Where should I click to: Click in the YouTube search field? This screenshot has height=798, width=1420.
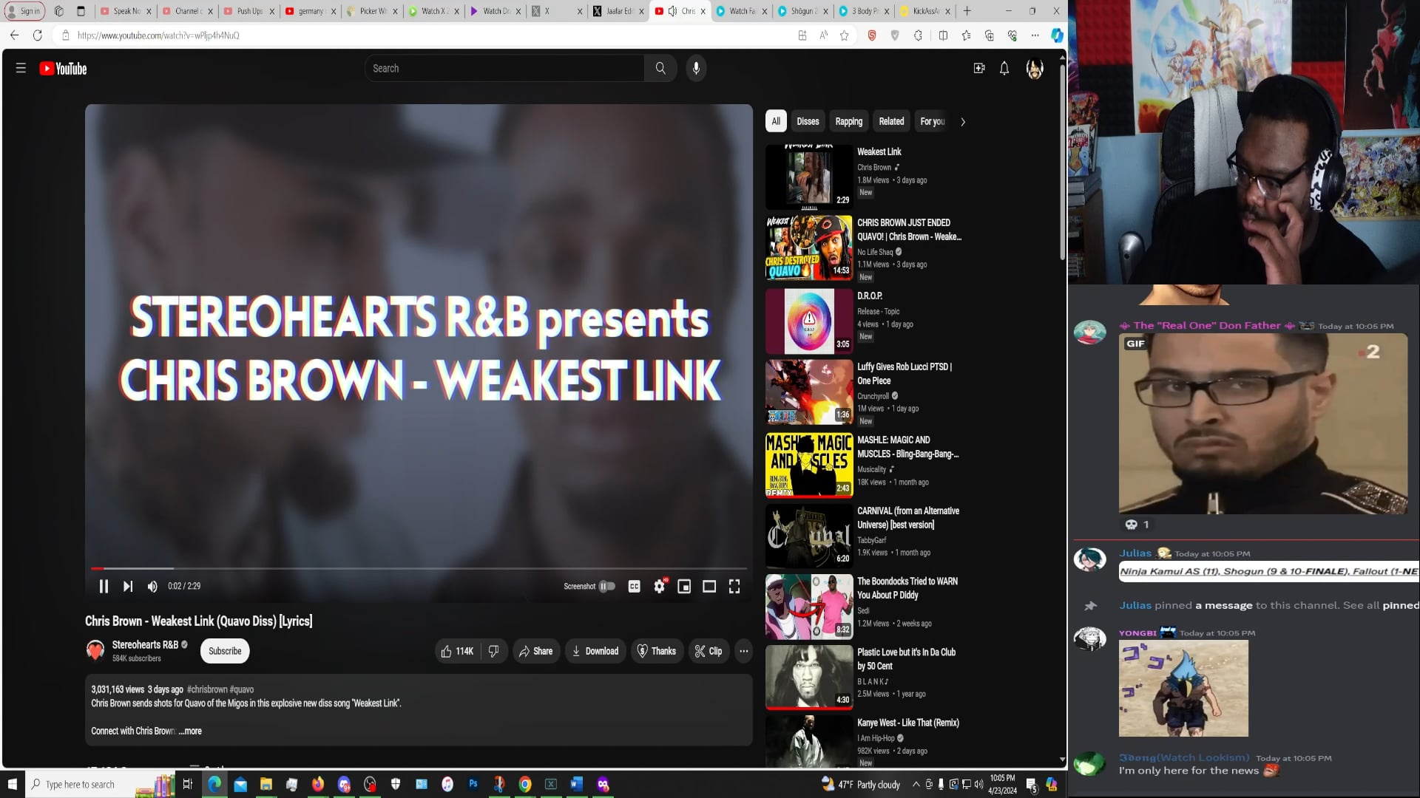504,68
